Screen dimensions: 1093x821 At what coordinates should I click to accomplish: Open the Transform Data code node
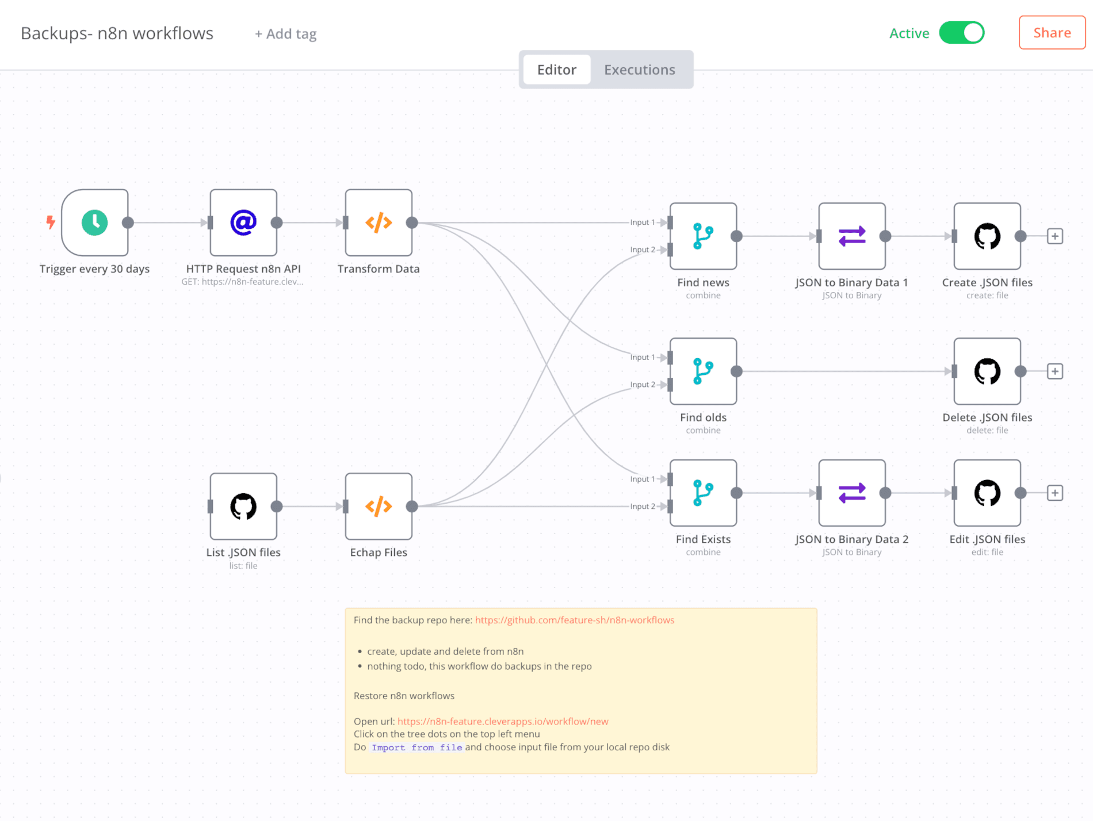coord(379,222)
